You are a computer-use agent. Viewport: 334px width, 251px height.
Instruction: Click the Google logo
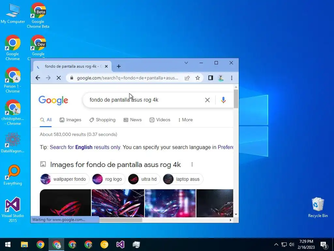click(x=53, y=100)
